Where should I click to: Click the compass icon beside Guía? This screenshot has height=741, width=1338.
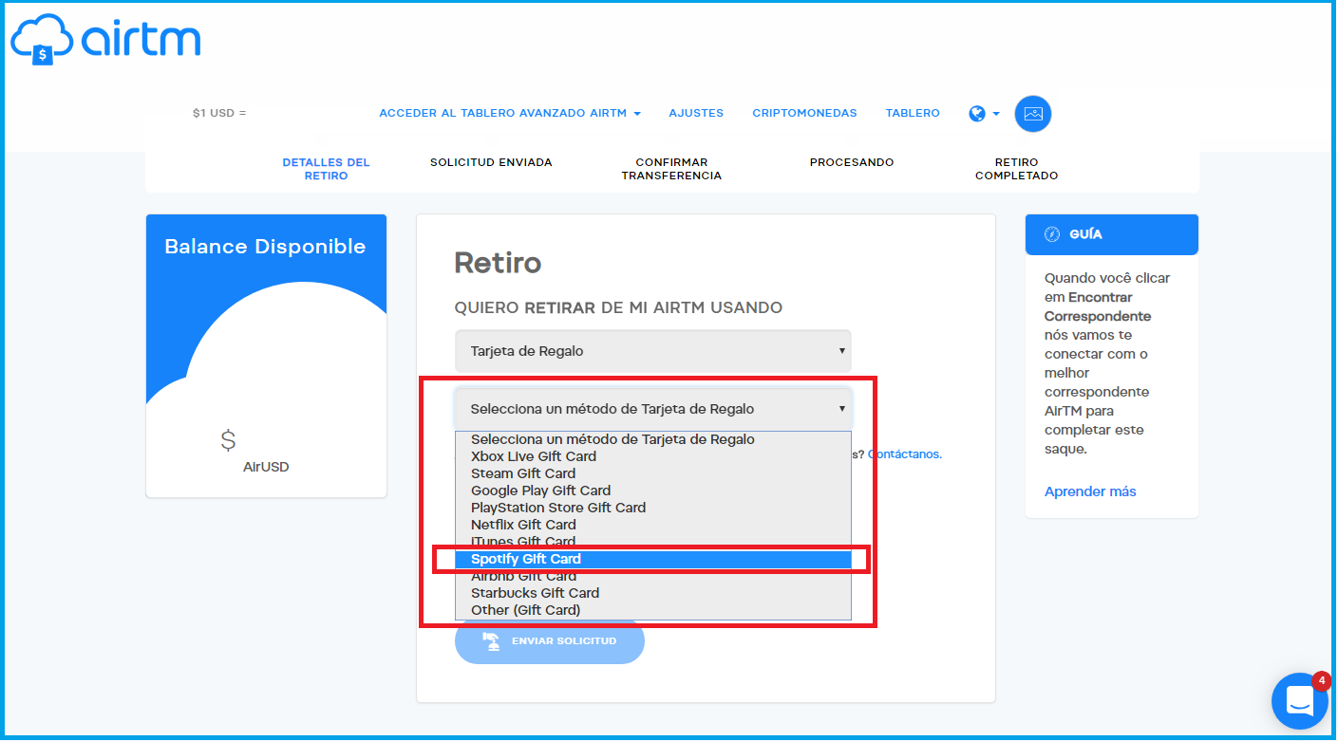coord(1052,234)
